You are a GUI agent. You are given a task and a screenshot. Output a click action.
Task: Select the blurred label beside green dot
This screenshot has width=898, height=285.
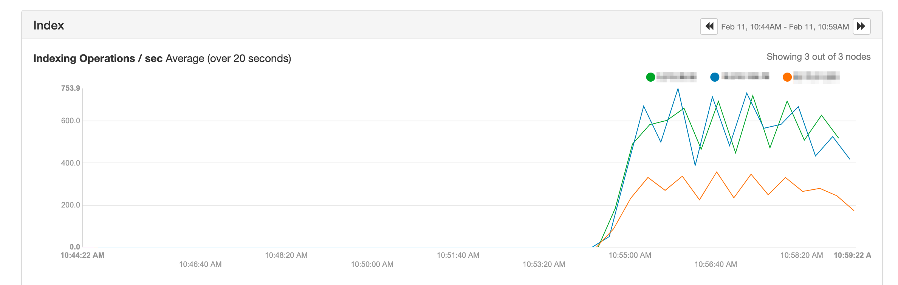(677, 77)
